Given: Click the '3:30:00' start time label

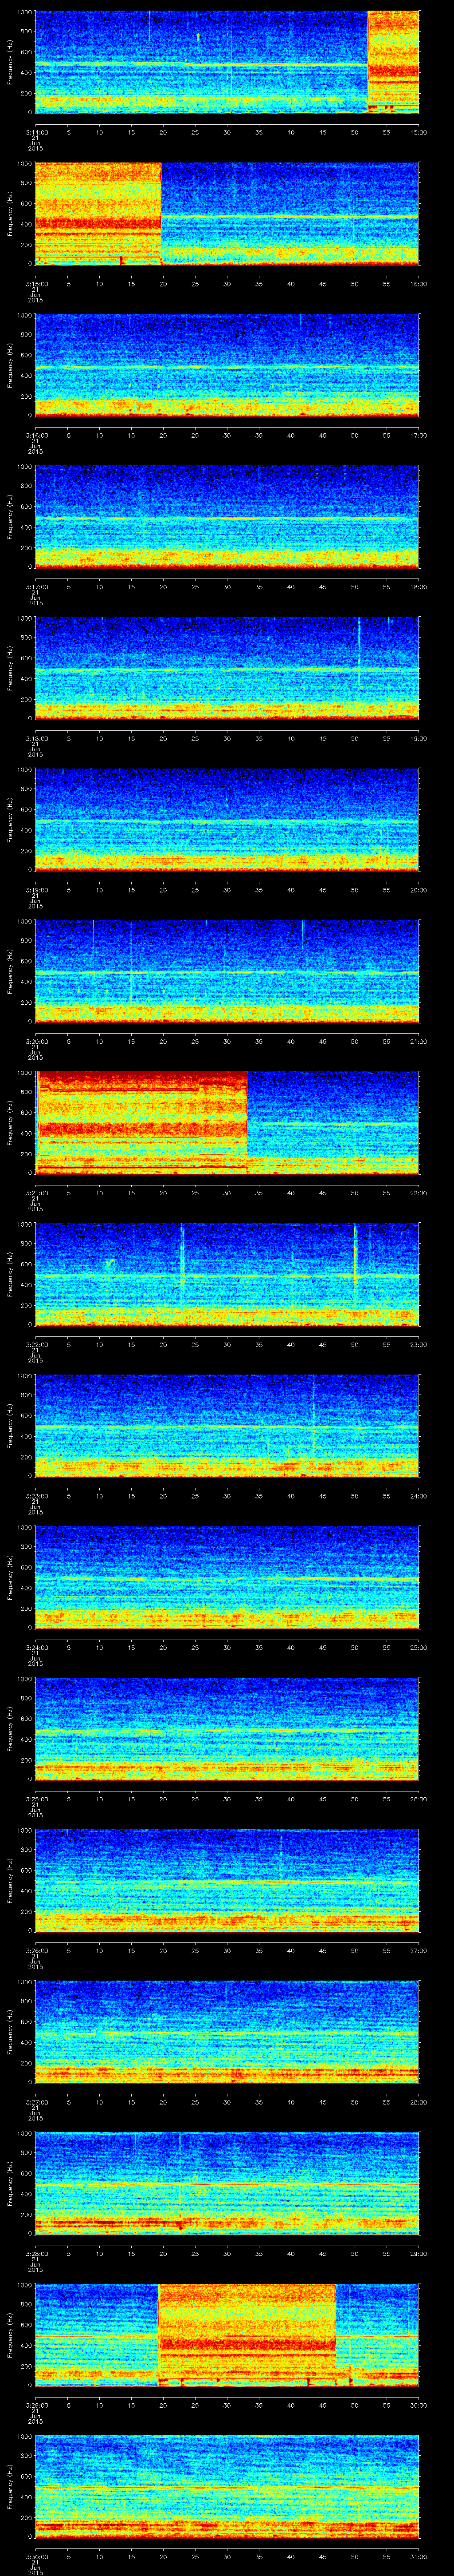Looking at the screenshot, I should tap(36, 2556).
